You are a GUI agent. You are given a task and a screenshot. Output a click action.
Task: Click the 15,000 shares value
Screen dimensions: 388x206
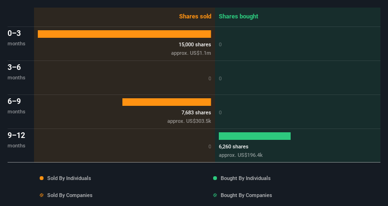(195, 44)
